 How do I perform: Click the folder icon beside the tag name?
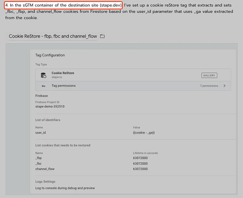(x=102, y=36)
